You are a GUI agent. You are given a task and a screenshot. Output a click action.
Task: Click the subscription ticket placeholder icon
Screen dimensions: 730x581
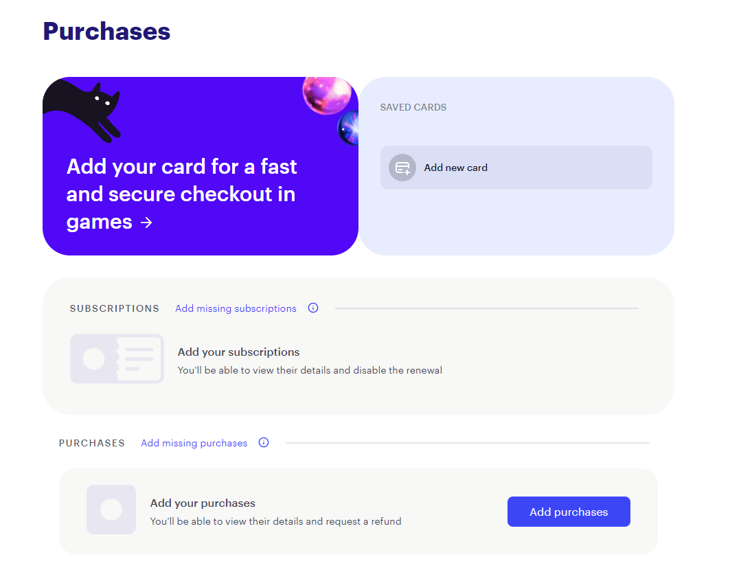click(117, 358)
